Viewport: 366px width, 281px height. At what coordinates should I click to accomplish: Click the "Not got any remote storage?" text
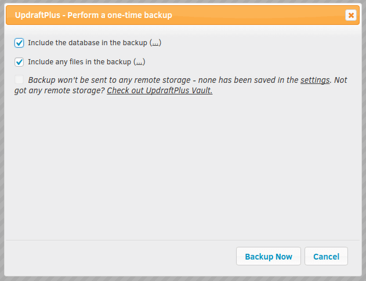pos(59,90)
